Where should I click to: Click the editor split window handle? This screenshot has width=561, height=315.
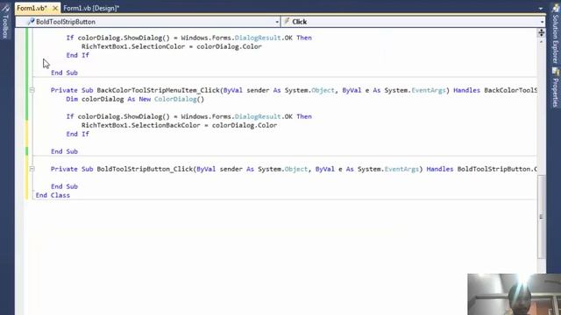pos(541,32)
